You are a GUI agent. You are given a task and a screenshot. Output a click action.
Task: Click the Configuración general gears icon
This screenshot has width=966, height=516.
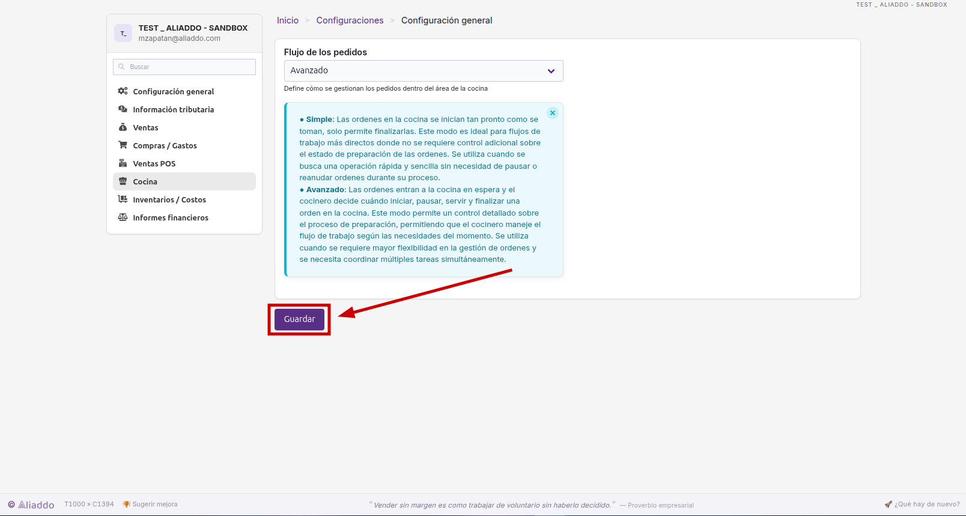[123, 91]
